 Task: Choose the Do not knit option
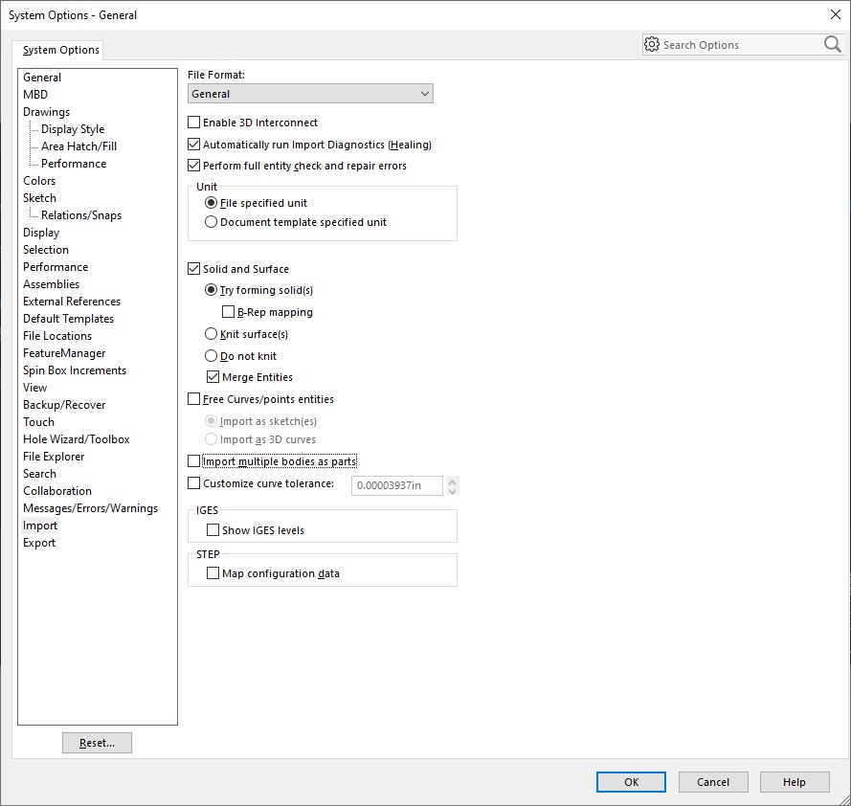point(212,355)
